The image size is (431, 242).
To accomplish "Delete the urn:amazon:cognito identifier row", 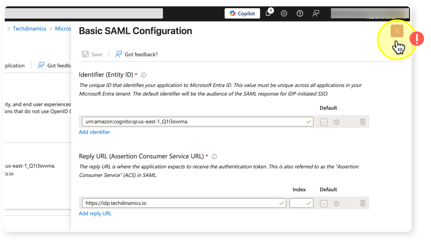I will tap(363, 121).
